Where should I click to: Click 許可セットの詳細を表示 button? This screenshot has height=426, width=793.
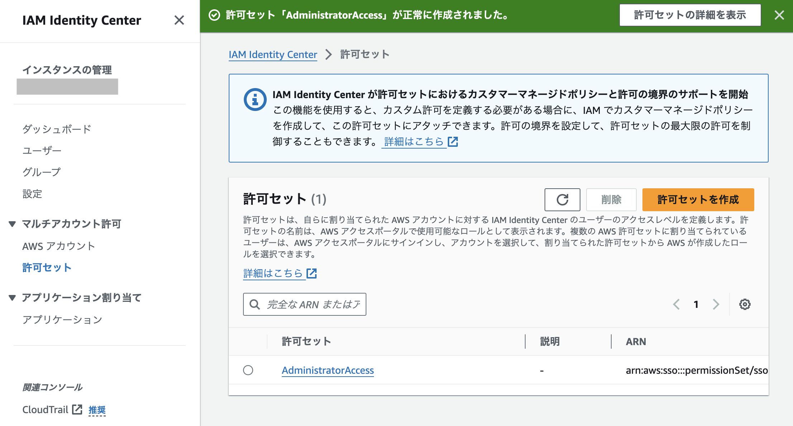[690, 15]
